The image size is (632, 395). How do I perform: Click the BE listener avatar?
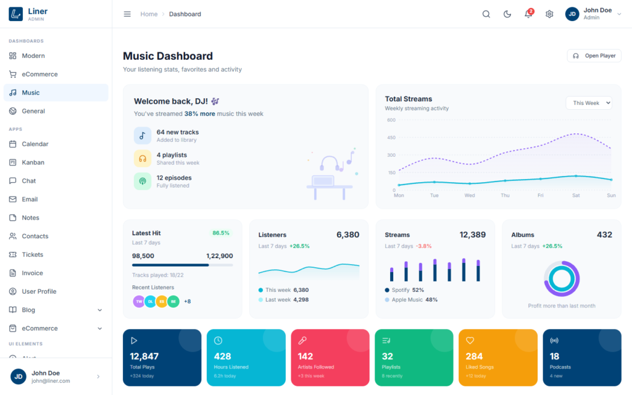173,301
